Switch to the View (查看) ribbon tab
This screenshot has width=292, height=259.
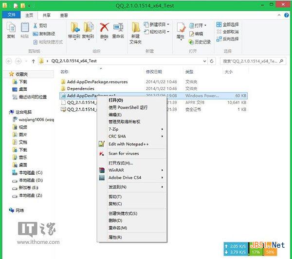(64, 15)
